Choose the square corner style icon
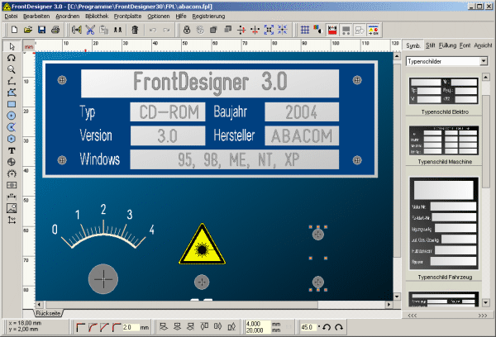The width and height of the screenshot is (496, 337). point(80,327)
